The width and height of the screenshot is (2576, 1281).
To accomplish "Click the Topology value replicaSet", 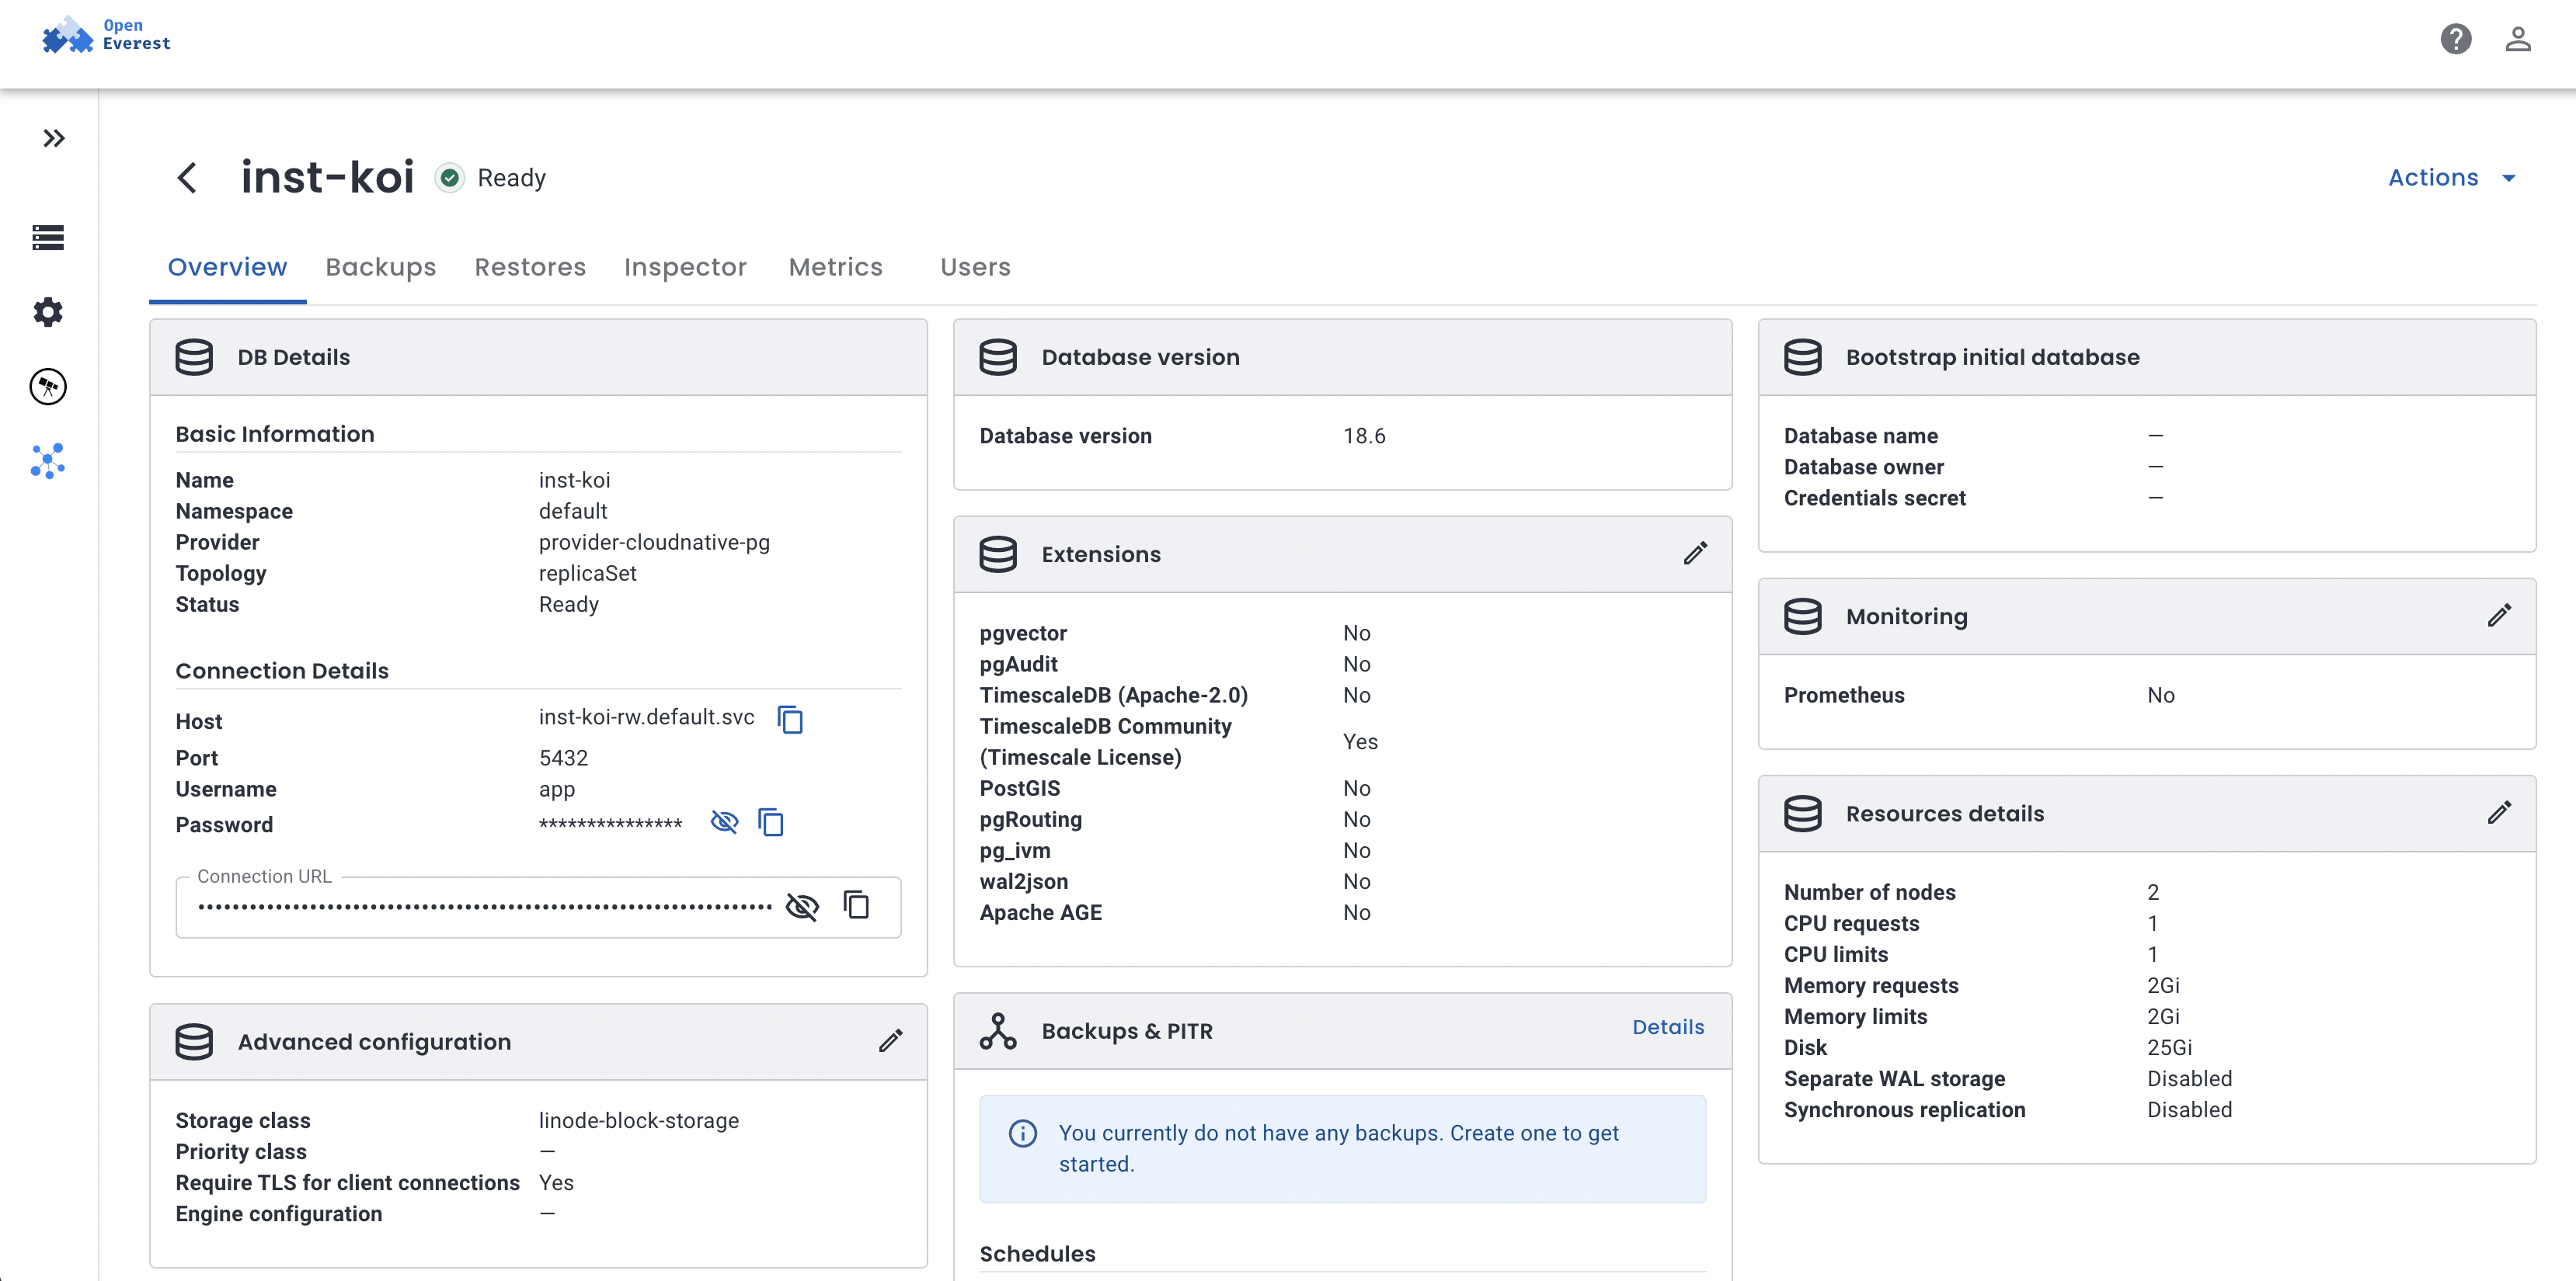I will [587, 572].
